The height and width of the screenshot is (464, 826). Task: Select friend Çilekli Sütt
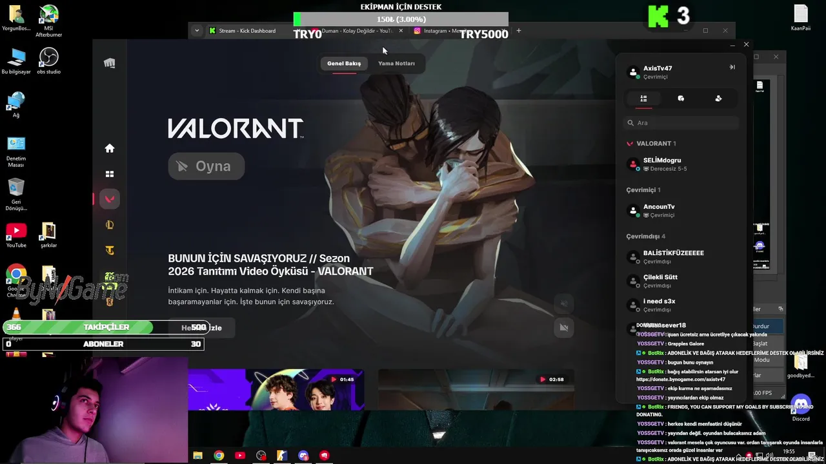681,281
